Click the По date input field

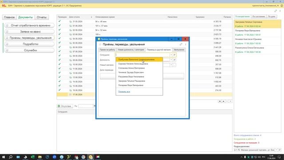(86, 106)
